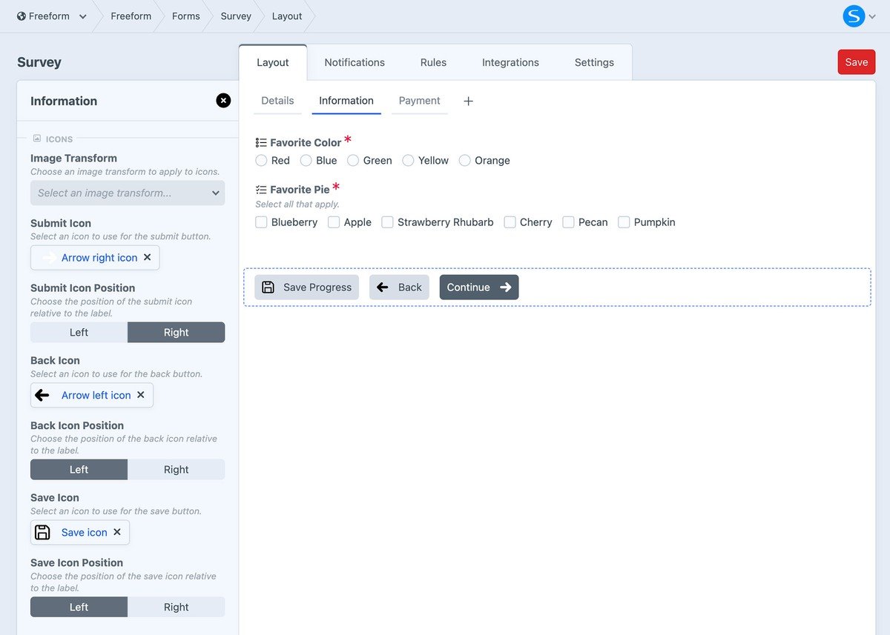
Task: Click the Save Progress button
Action: (307, 287)
